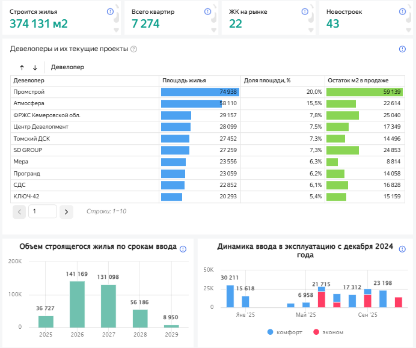This screenshot has width=416, height=348.
Task: Click 374 131 м2 indicator value
Action: point(38,23)
